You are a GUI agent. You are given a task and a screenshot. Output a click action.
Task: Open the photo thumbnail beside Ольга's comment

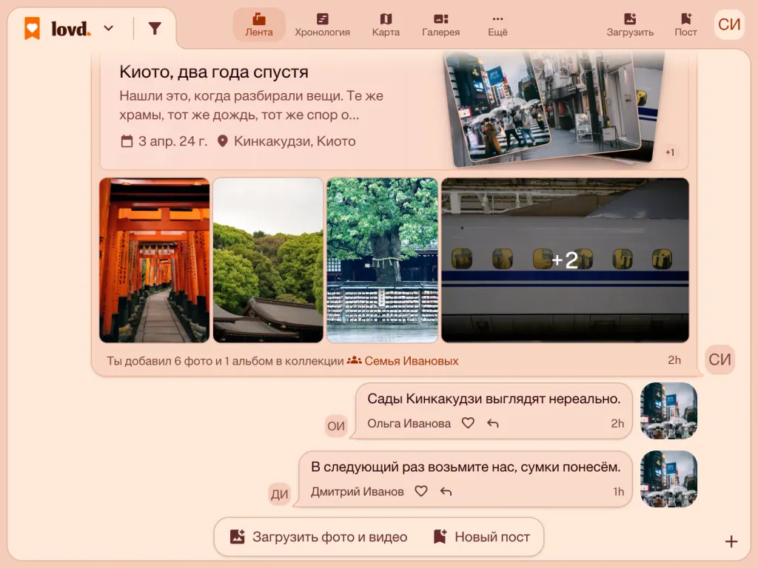[x=668, y=410]
